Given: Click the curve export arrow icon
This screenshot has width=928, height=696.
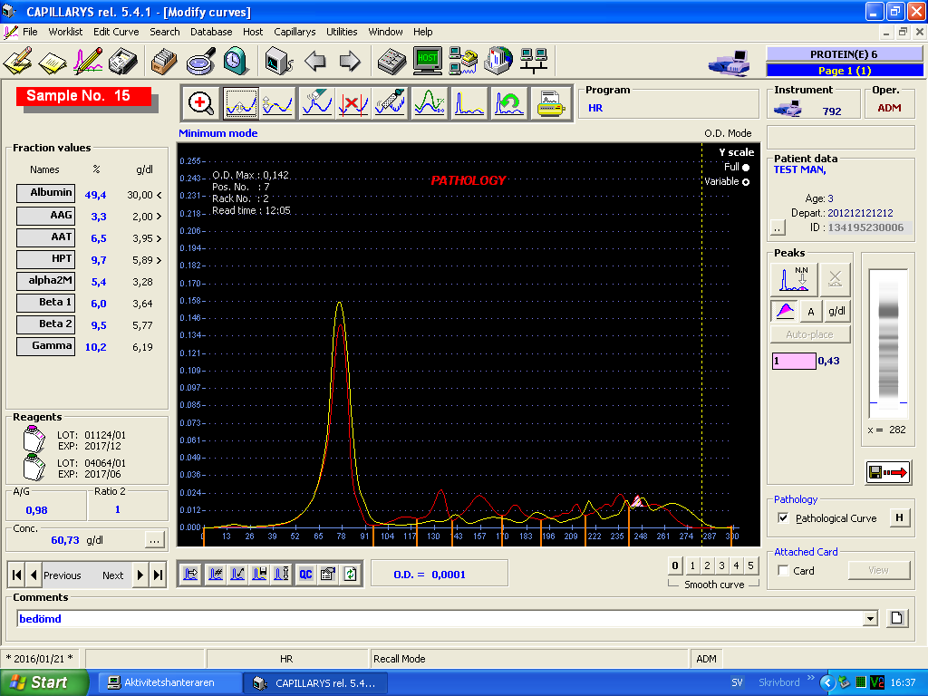Looking at the screenshot, I should pyautogui.click(x=190, y=574).
